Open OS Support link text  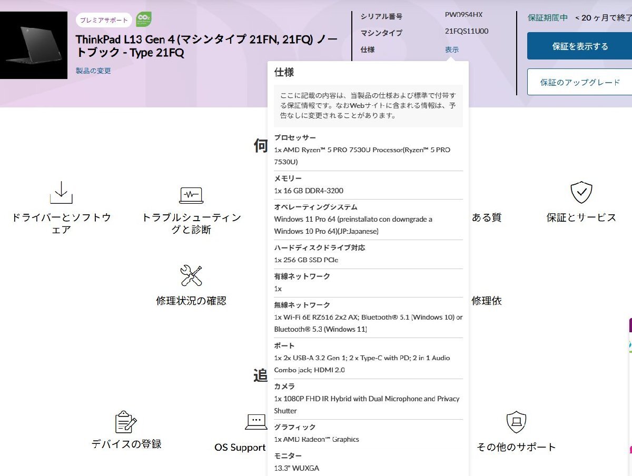[240, 447]
